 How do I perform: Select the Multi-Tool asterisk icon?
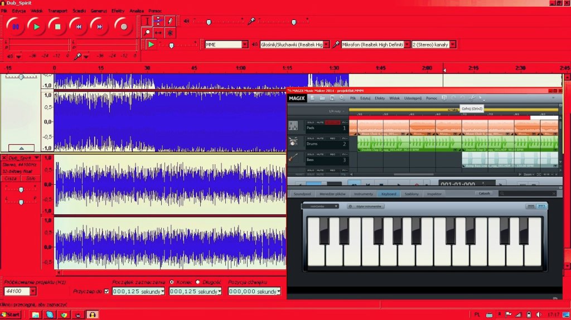point(170,33)
